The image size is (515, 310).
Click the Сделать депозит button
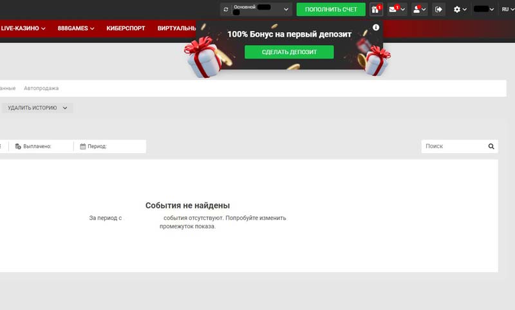coord(289,52)
